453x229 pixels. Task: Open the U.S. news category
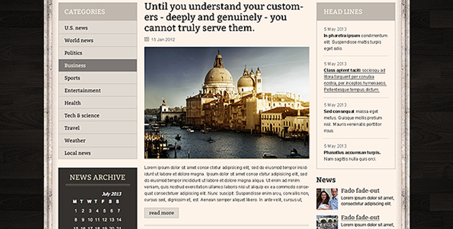[x=98, y=28]
